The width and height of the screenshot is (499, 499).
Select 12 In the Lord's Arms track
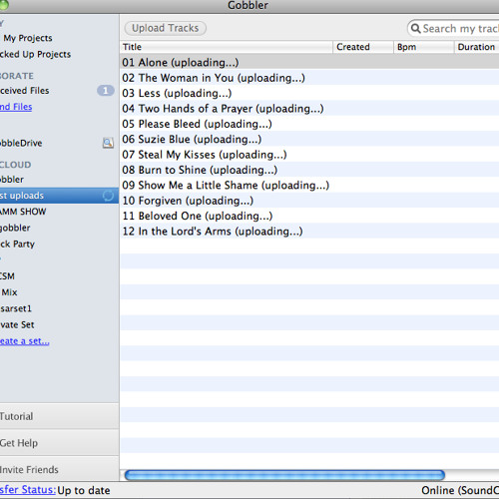click(309, 232)
